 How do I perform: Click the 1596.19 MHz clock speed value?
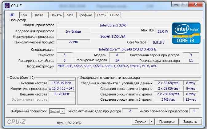click(62, 83)
